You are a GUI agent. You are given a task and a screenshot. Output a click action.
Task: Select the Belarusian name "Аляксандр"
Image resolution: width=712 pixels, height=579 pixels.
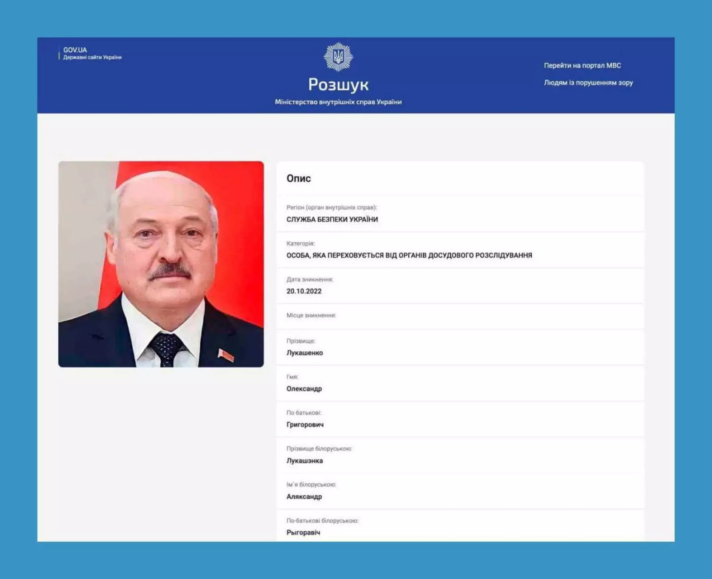point(304,496)
